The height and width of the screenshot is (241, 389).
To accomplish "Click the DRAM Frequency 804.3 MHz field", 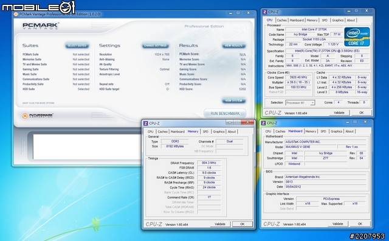I will pyautogui.click(x=209, y=163).
